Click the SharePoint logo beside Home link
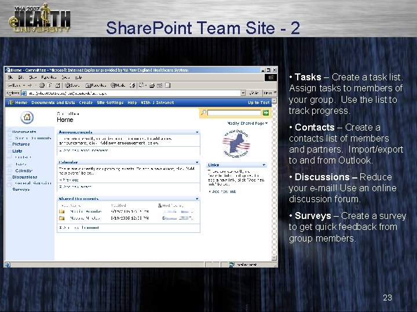The width and height of the screenshot is (417, 312). pos(10,103)
